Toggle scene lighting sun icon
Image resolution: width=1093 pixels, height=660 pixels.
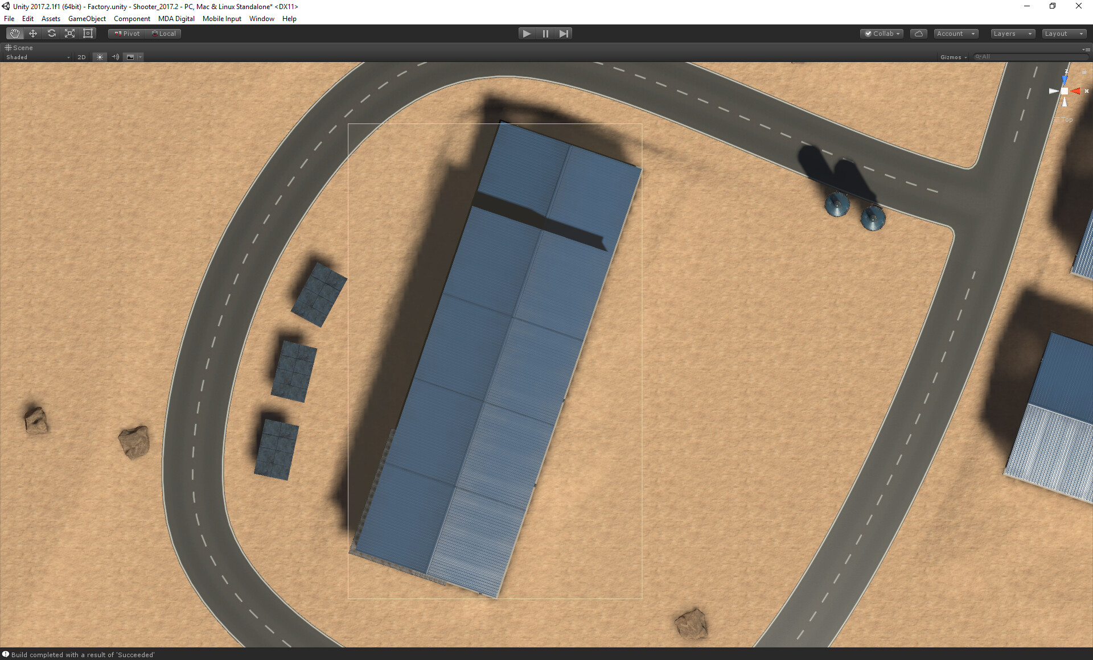100,57
